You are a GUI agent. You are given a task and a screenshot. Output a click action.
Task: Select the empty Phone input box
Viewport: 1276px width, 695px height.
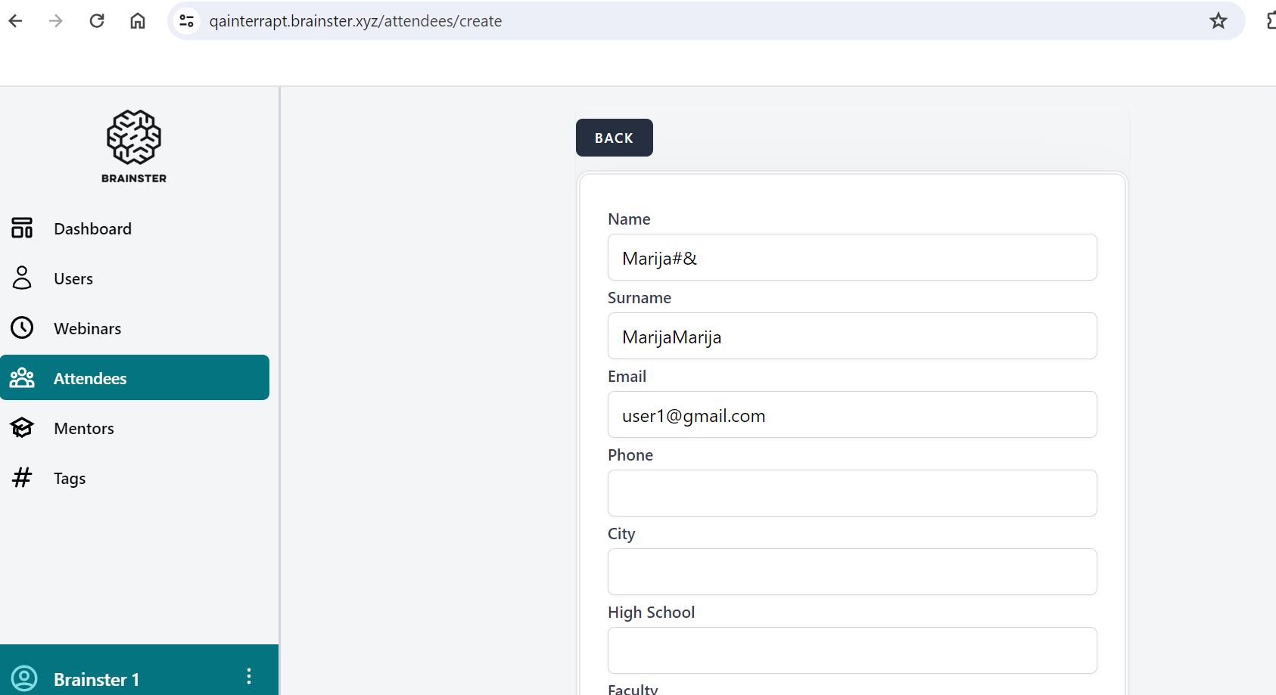[851, 493]
